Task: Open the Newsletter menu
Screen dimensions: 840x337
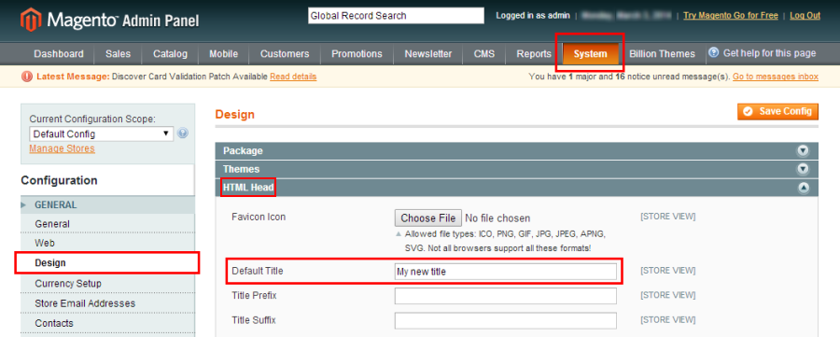Action: point(428,53)
